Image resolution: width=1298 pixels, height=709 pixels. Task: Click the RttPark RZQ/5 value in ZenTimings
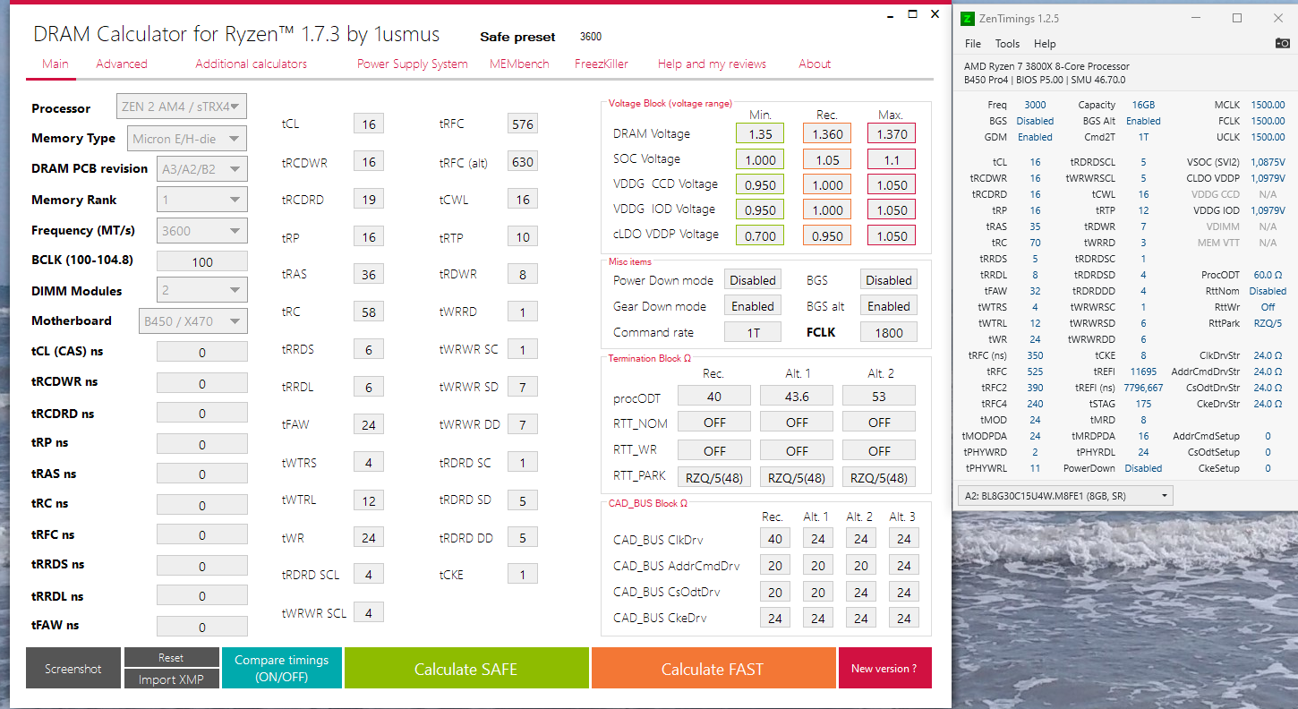(1268, 323)
